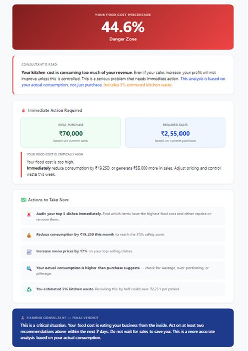248x351 pixels.
Task: Click the 44.6% food cost percentage figure
Action: [x=123, y=27]
